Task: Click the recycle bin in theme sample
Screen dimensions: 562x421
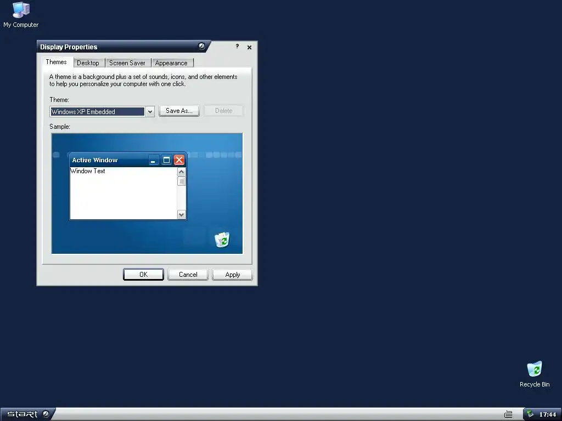Action: (x=222, y=240)
